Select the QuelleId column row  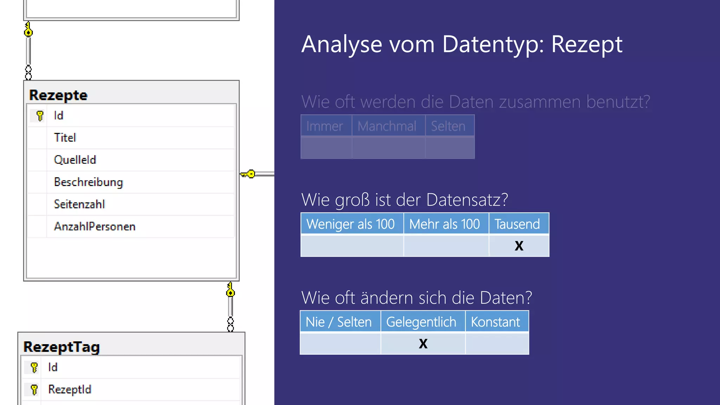point(131,160)
